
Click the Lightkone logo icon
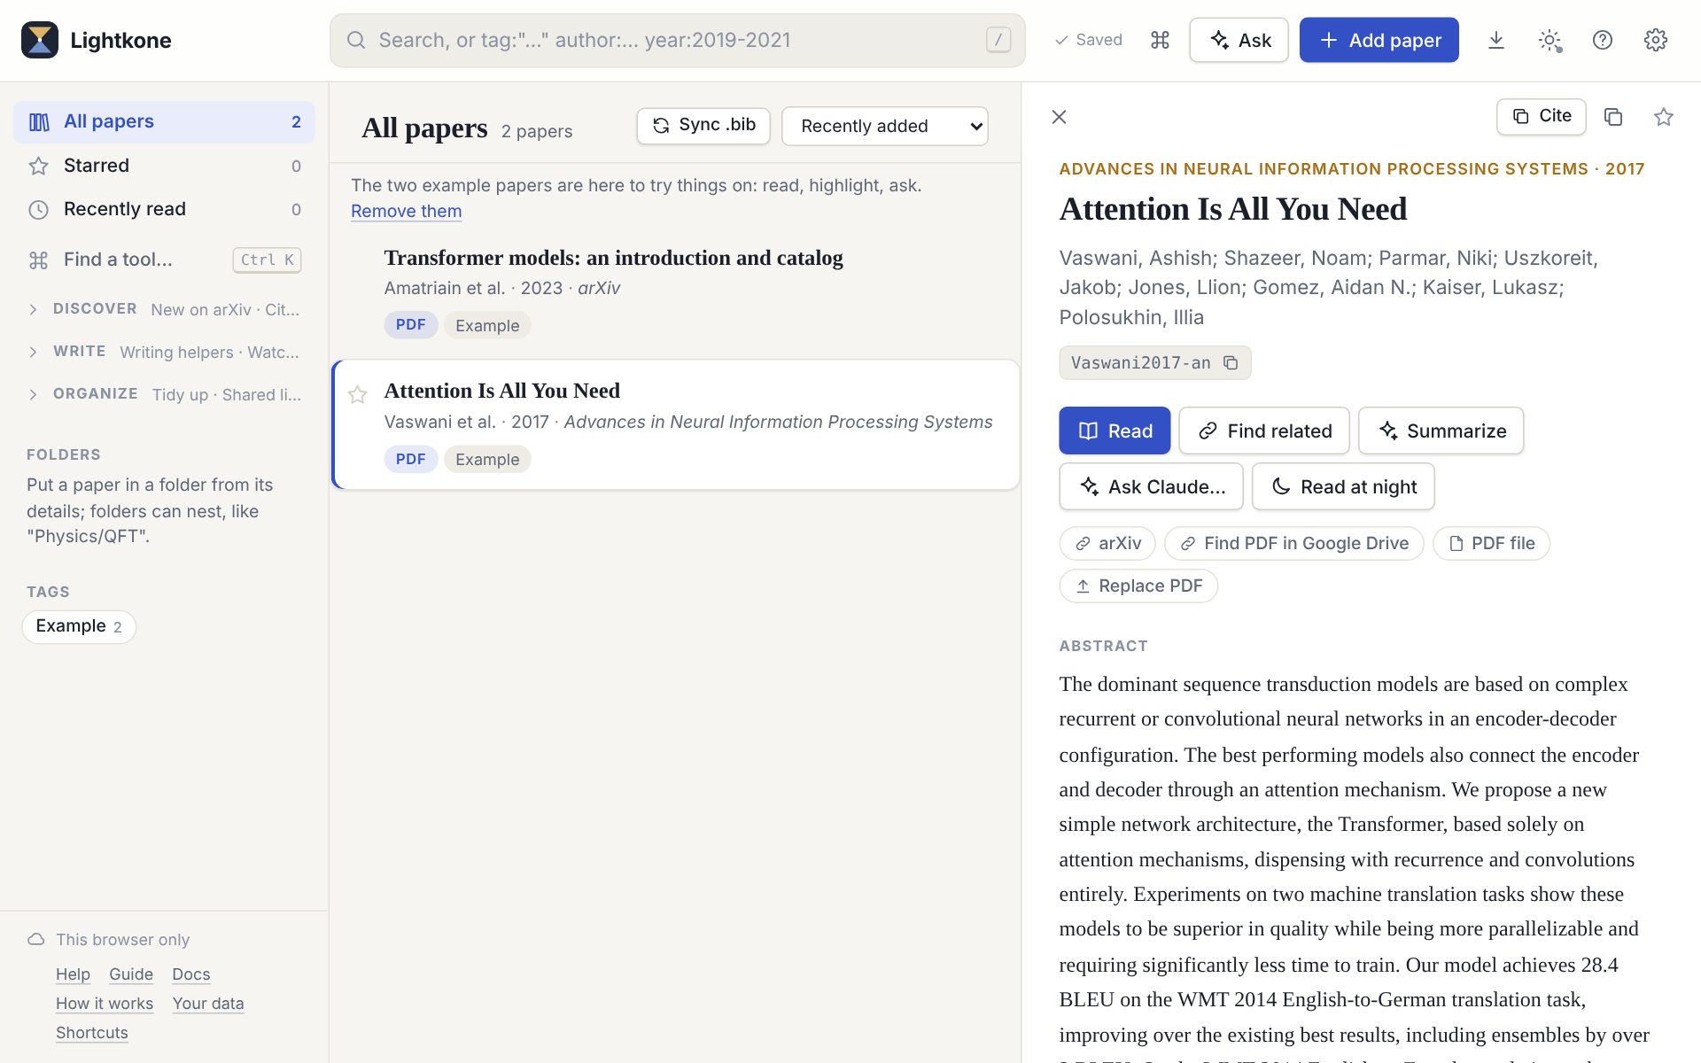40,40
